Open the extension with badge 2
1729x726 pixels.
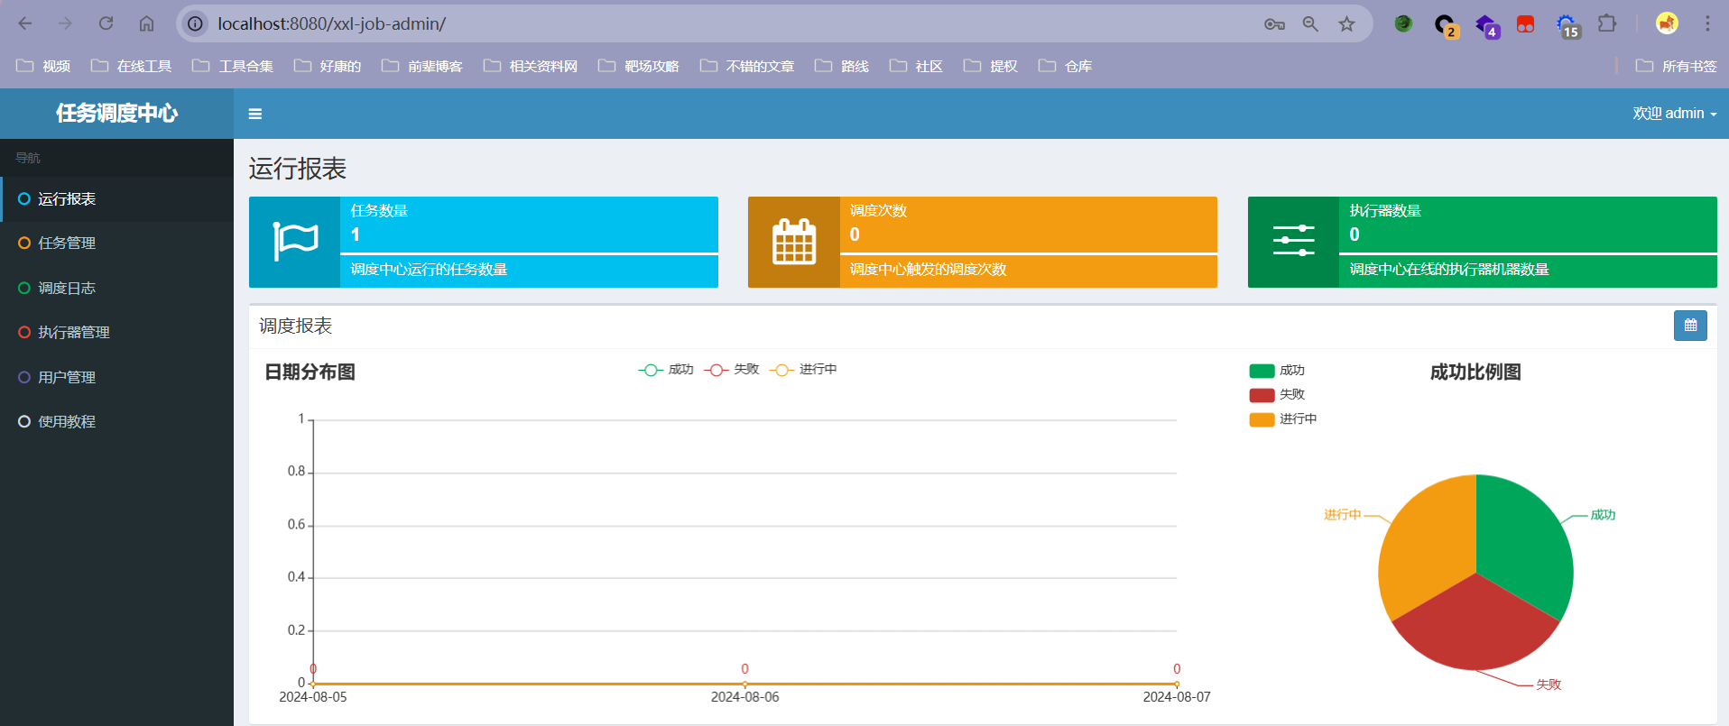[1446, 25]
